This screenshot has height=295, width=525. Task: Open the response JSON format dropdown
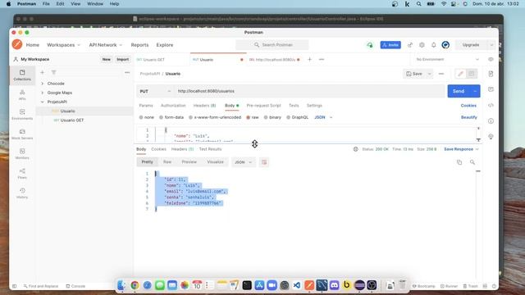pyautogui.click(x=243, y=162)
